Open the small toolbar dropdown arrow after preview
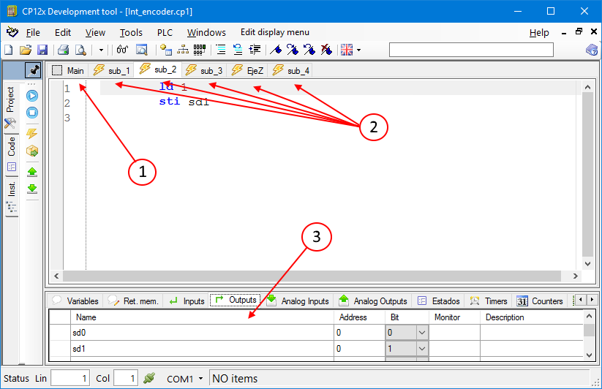This screenshot has width=602, height=389. 101,50
